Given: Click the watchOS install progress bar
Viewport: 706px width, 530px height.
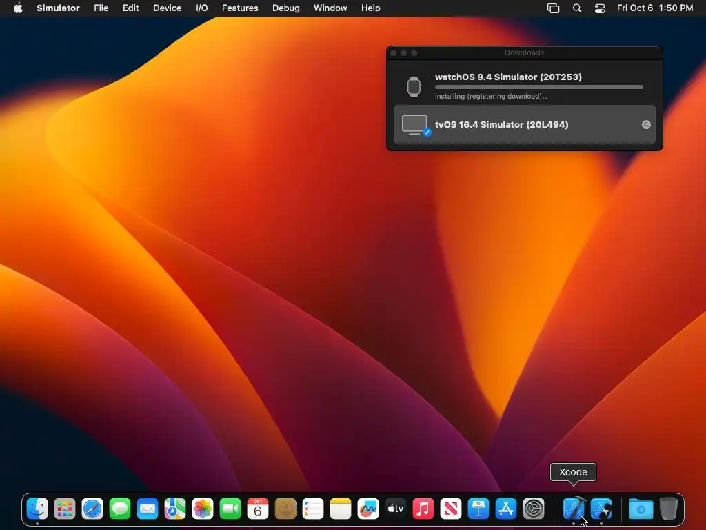Looking at the screenshot, I should click(x=539, y=87).
